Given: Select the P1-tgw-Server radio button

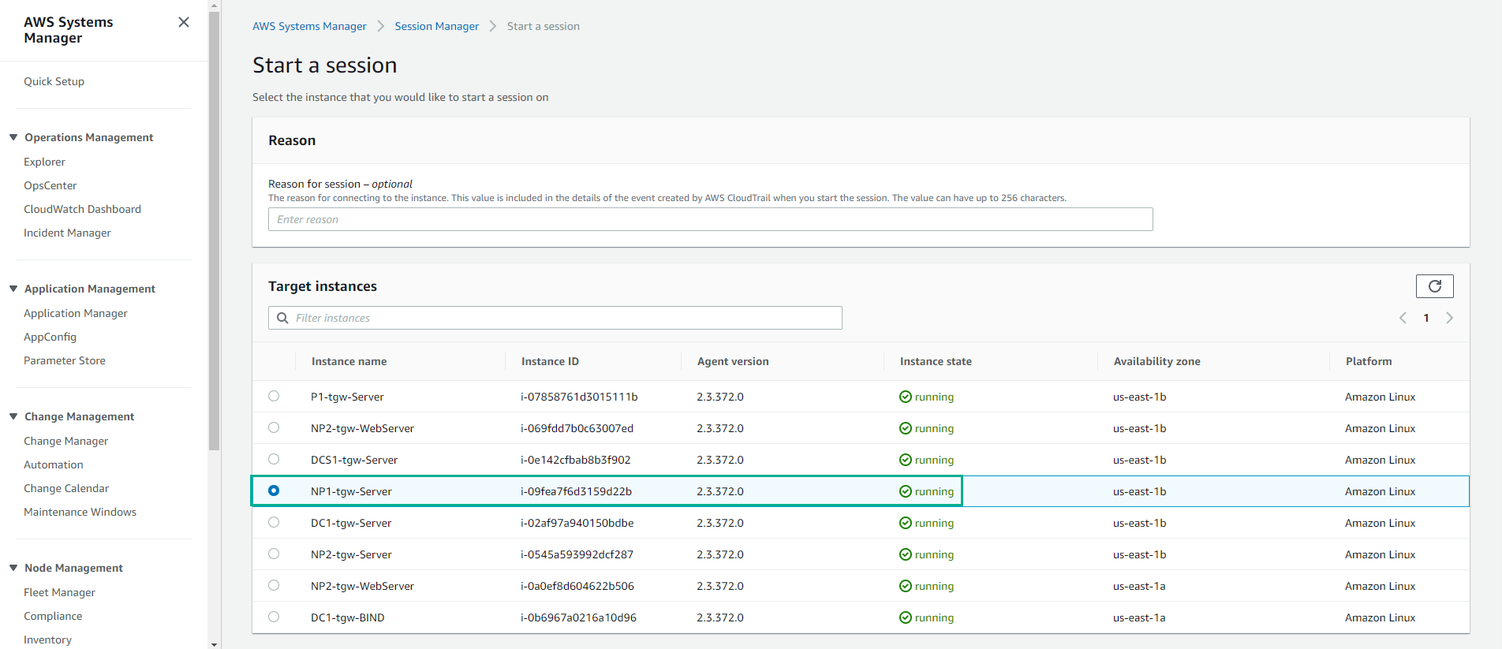Looking at the screenshot, I should tap(274, 396).
